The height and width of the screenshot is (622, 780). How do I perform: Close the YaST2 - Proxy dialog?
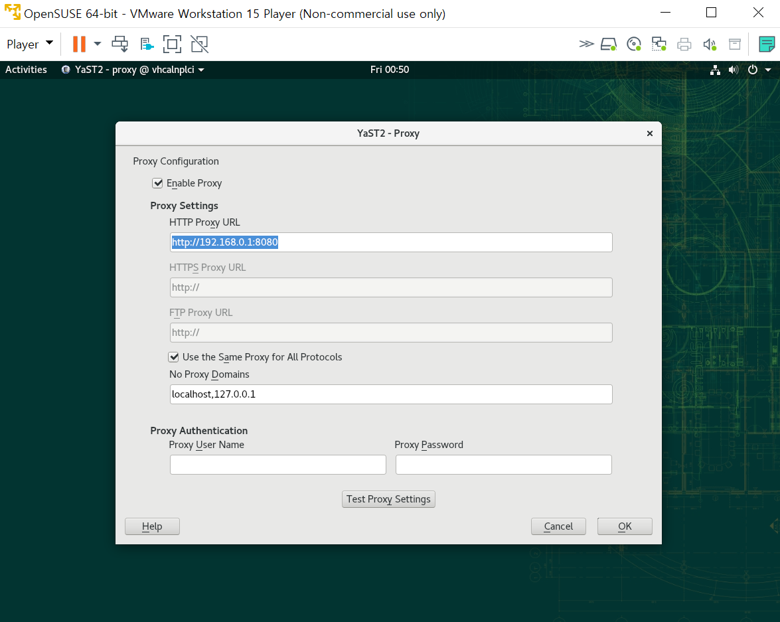tap(650, 133)
